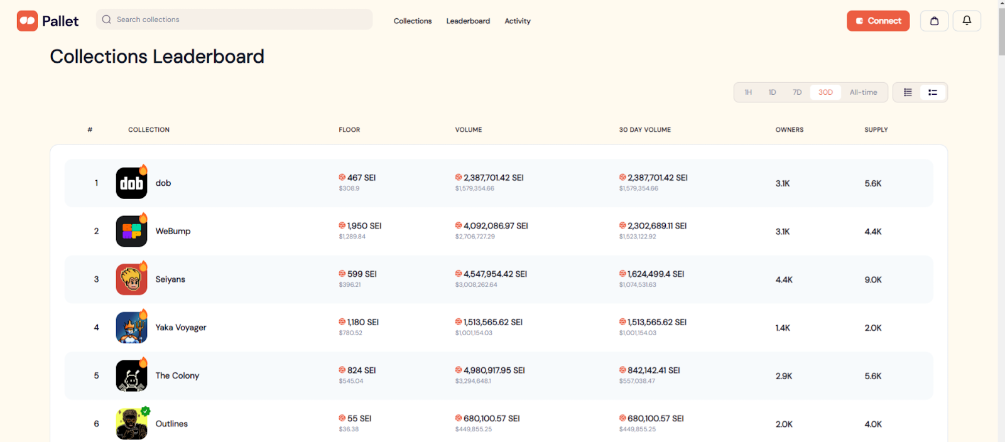1005x442 pixels.
Task: Click the COLLECTION column header
Action: [149, 130]
